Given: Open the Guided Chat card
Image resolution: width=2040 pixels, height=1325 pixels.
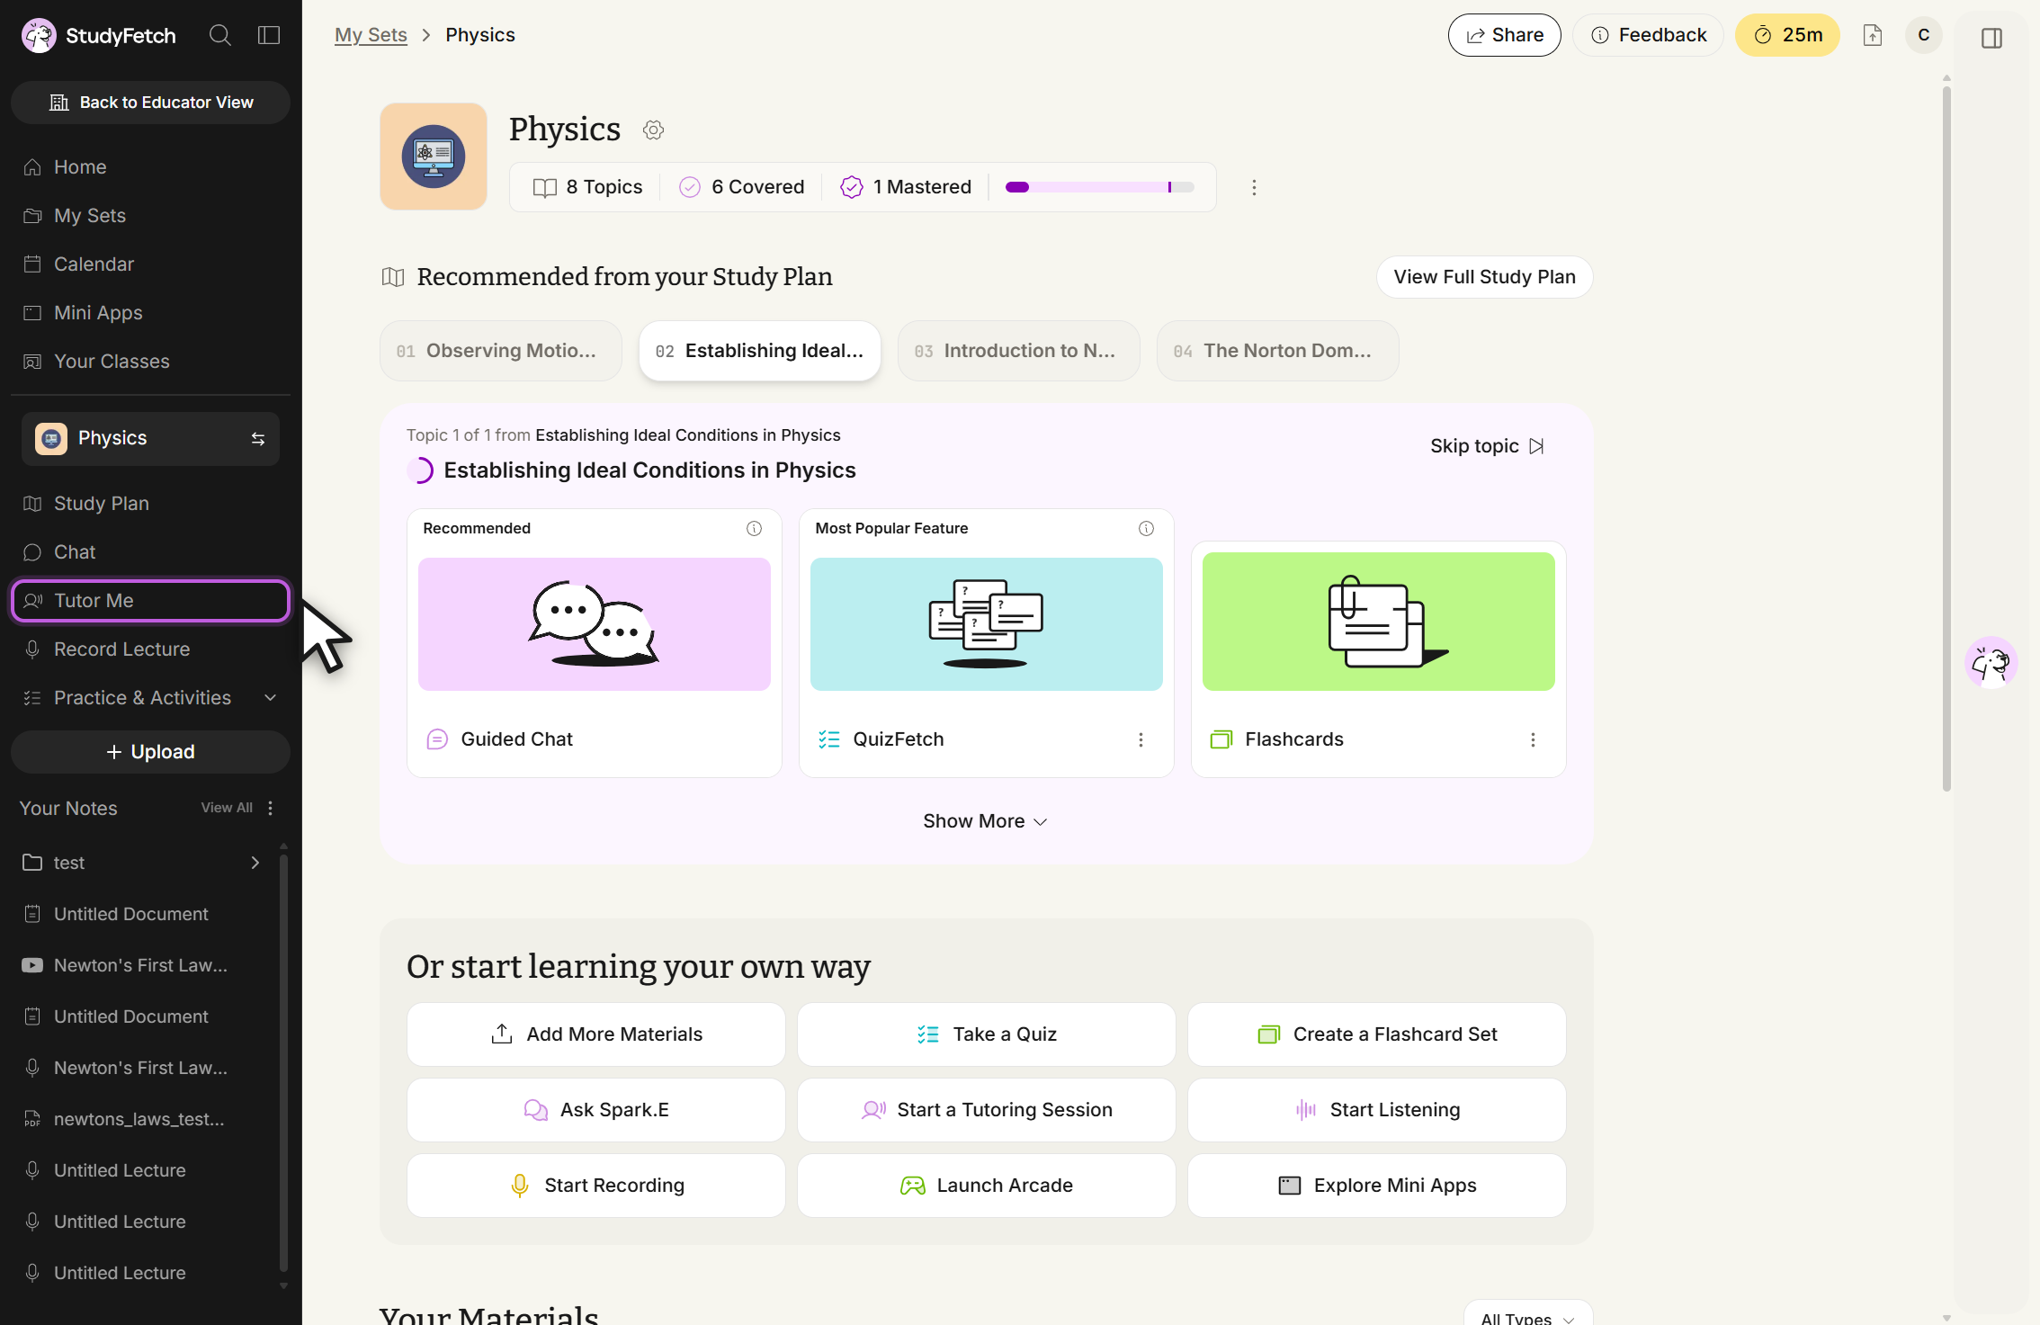Looking at the screenshot, I should [595, 643].
